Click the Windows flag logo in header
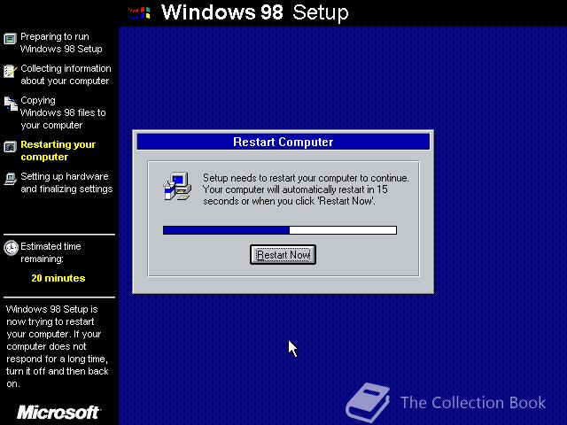The width and height of the screenshot is (567, 425). [x=139, y=13]
